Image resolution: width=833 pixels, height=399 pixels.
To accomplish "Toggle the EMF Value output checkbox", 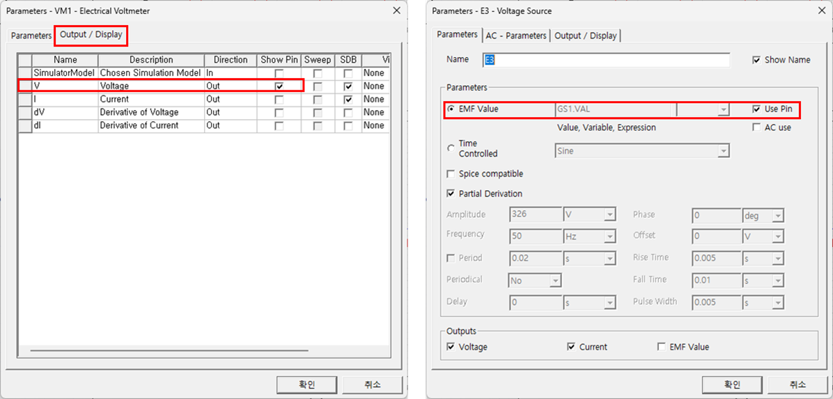I will pyautogui.click(x=662, y=347).
